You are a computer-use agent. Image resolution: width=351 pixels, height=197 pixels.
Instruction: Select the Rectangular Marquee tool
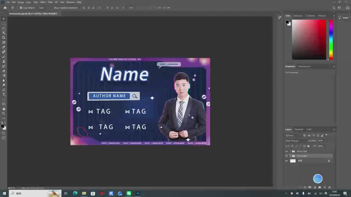tap(4, 23)
